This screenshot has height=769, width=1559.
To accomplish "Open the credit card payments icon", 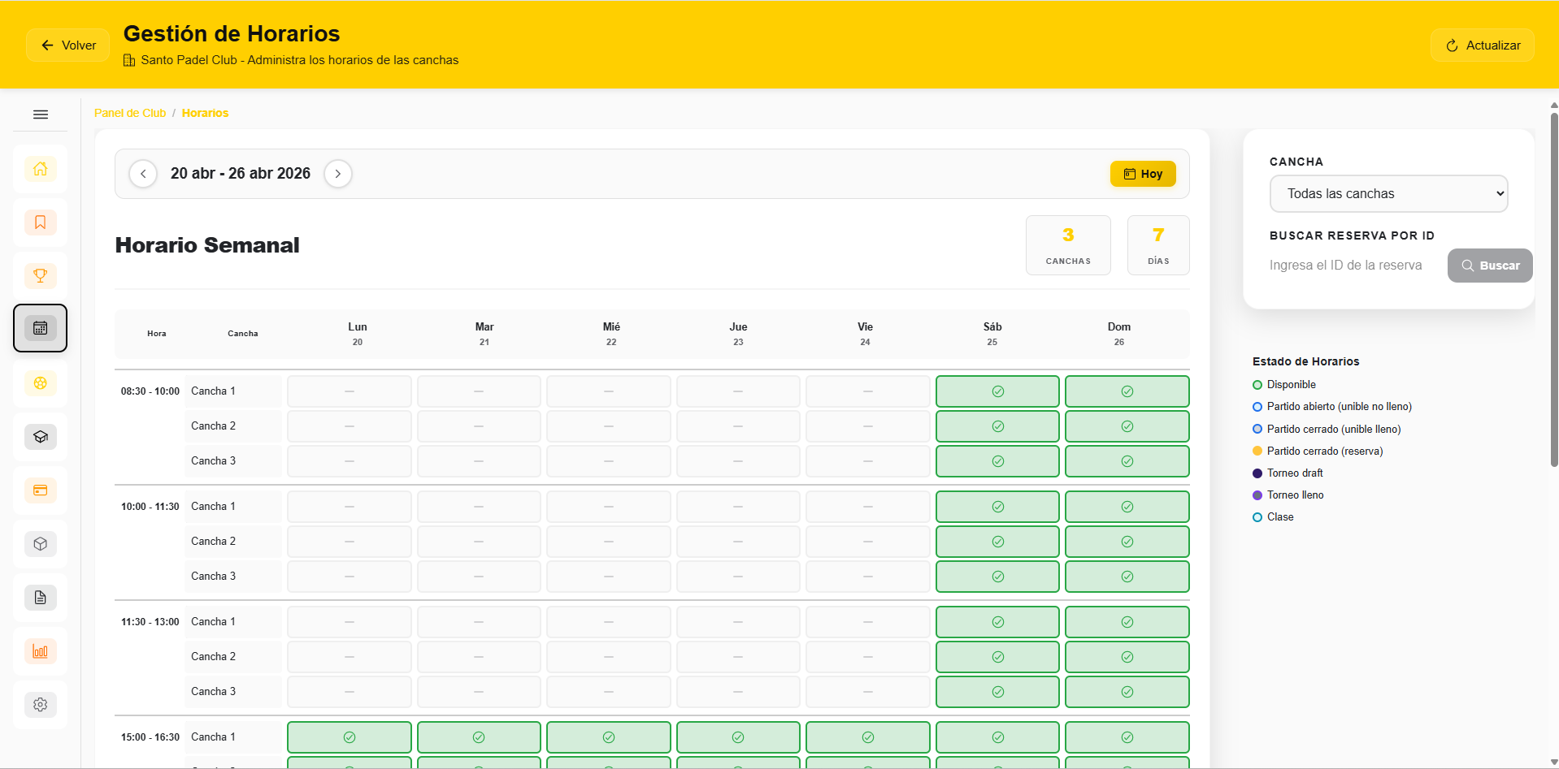I will [x=40, y=490].
